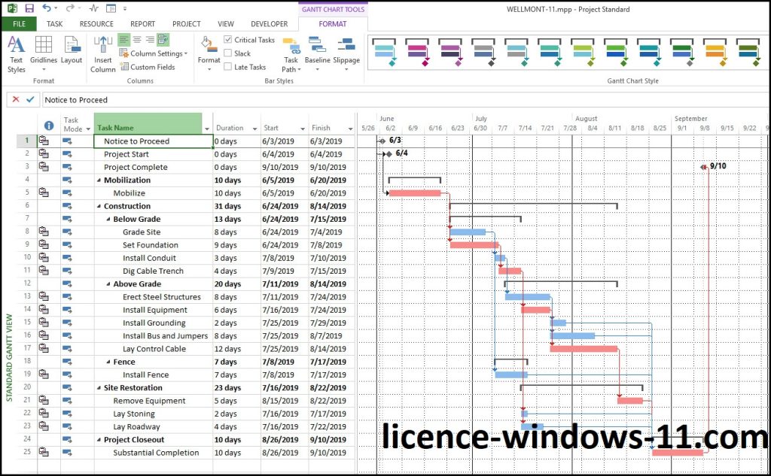Click Insert Column icon
This screenshot has width=771, height=476.
(x=103, y=53)
